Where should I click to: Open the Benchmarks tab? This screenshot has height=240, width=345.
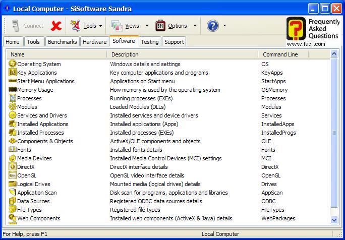(x=62, y=41)
